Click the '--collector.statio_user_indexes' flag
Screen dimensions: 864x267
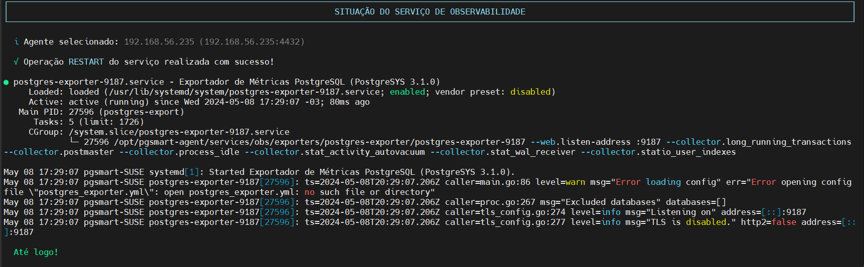(658, 152)
